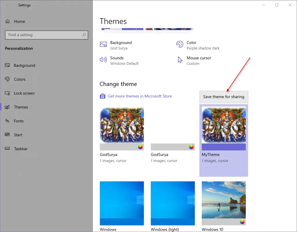The image size is (297, 232).
Task: Click the Lock screen icon in sidebar
Action: point(7,93)
